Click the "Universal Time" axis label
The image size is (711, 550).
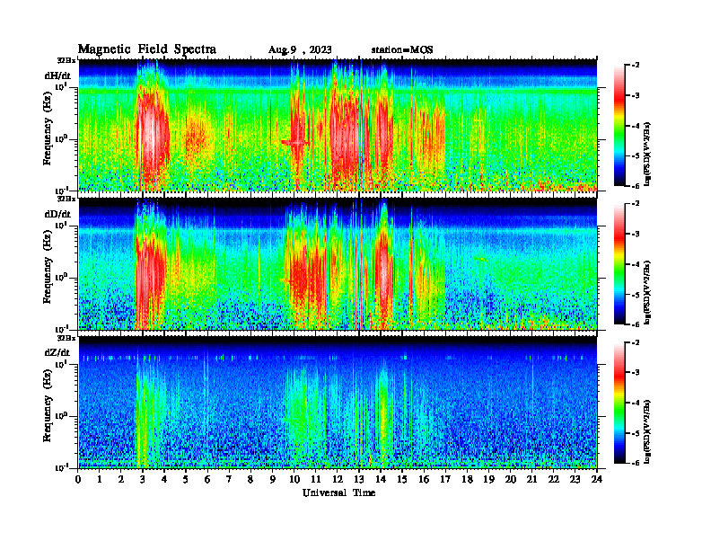(338, 492)
